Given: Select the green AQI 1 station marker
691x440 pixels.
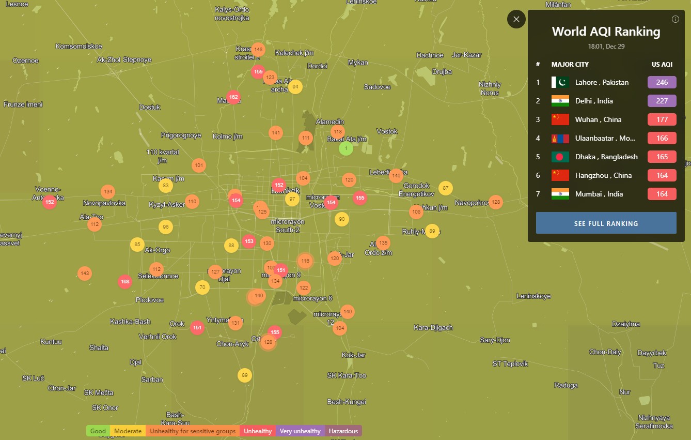Looking at the screenshot, I should tap(345, 148).
